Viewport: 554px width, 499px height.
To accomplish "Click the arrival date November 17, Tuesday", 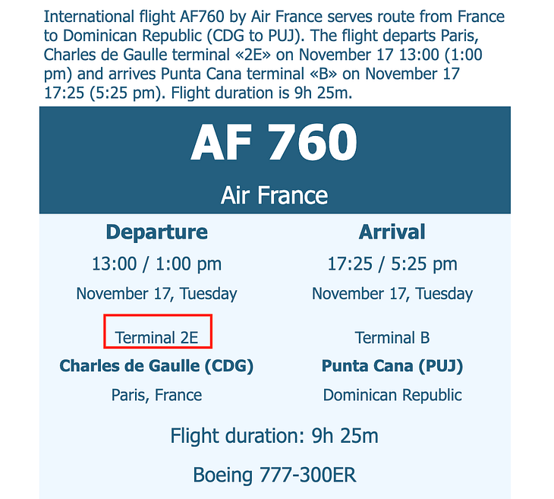I will coord(392,293).
